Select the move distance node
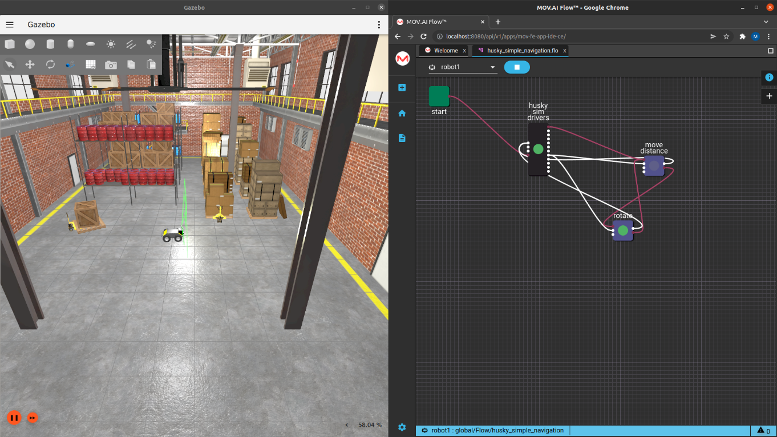777x437 pixels. (x=654, y=166)
